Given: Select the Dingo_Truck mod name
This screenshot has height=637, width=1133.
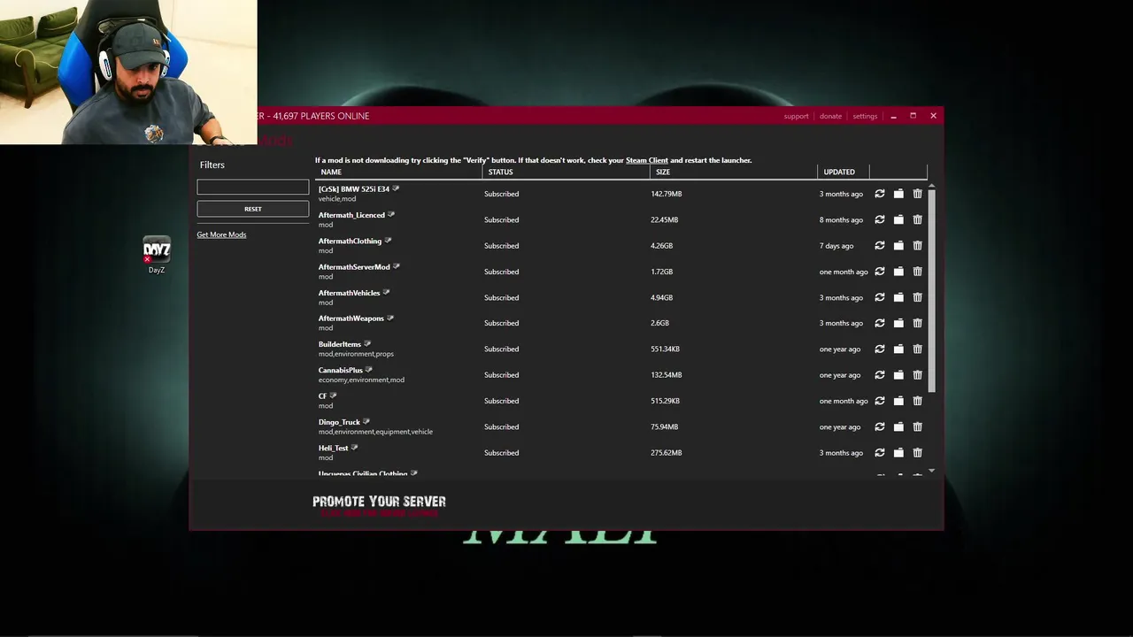Looking at the screenshot, I should tap(339, 422).
